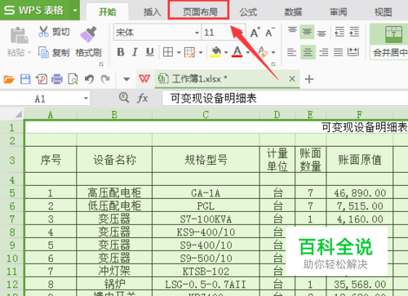408x296 pixels.
Task: Align text right
Action: 323,52
